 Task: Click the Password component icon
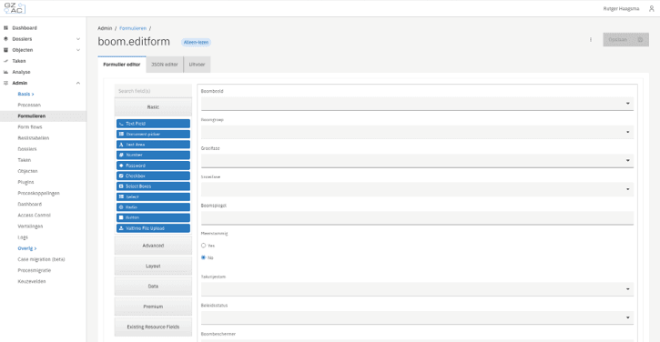pos(121,166)
